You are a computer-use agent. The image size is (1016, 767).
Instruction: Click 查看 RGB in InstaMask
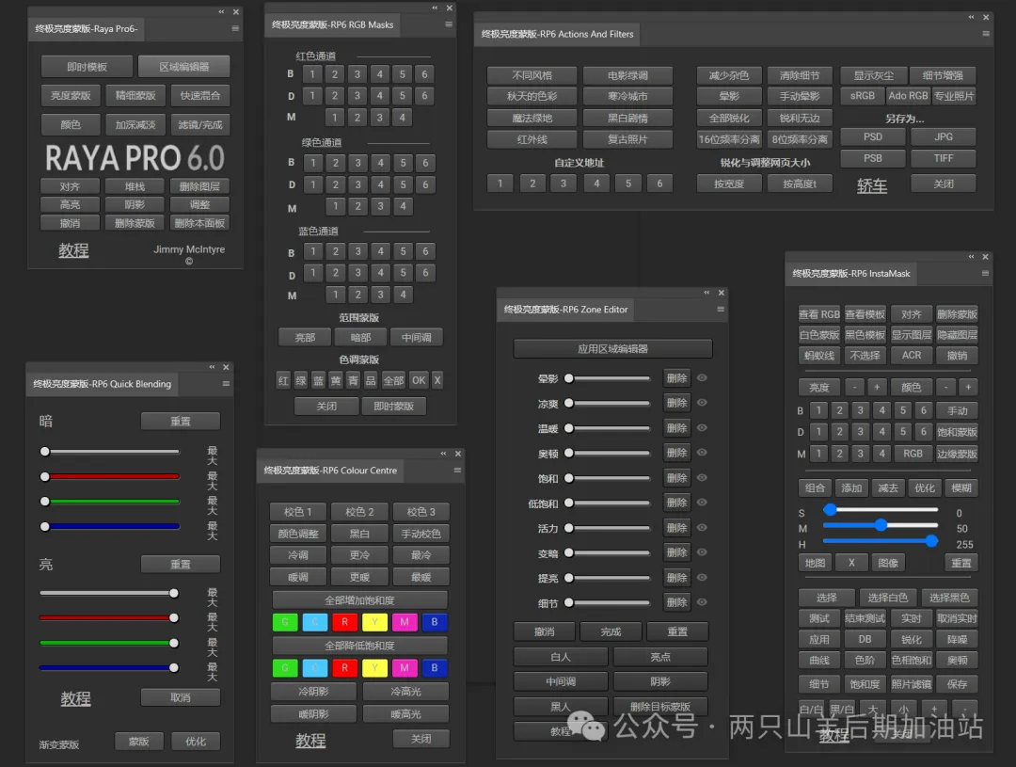819,314
